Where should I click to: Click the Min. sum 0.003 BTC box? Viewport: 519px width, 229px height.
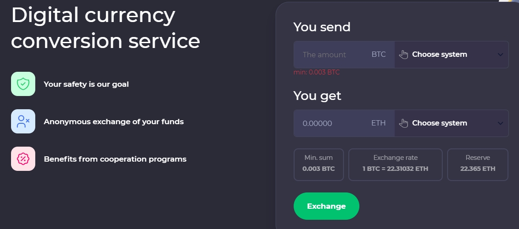[318, 164]
